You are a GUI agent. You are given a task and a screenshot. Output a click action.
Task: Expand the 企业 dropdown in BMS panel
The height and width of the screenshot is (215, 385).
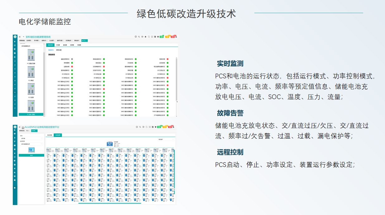click(x=31, y=138)
